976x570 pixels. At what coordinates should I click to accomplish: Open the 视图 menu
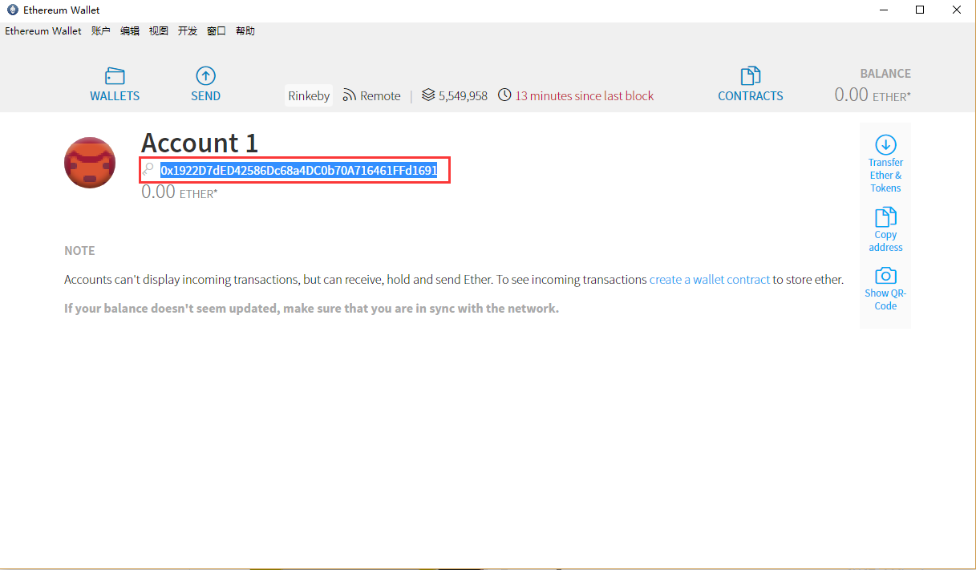click(159, 31)
